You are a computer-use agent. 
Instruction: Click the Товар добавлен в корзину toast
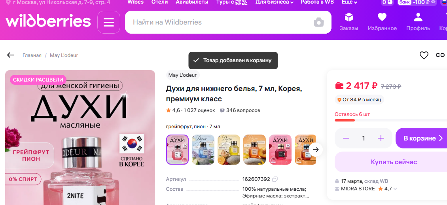(233, 61)
